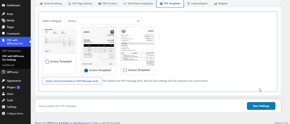Open PDF Submissions in the submenu
Image resolution: width=290 pixels, height=124 pixels.
[12, 51]
